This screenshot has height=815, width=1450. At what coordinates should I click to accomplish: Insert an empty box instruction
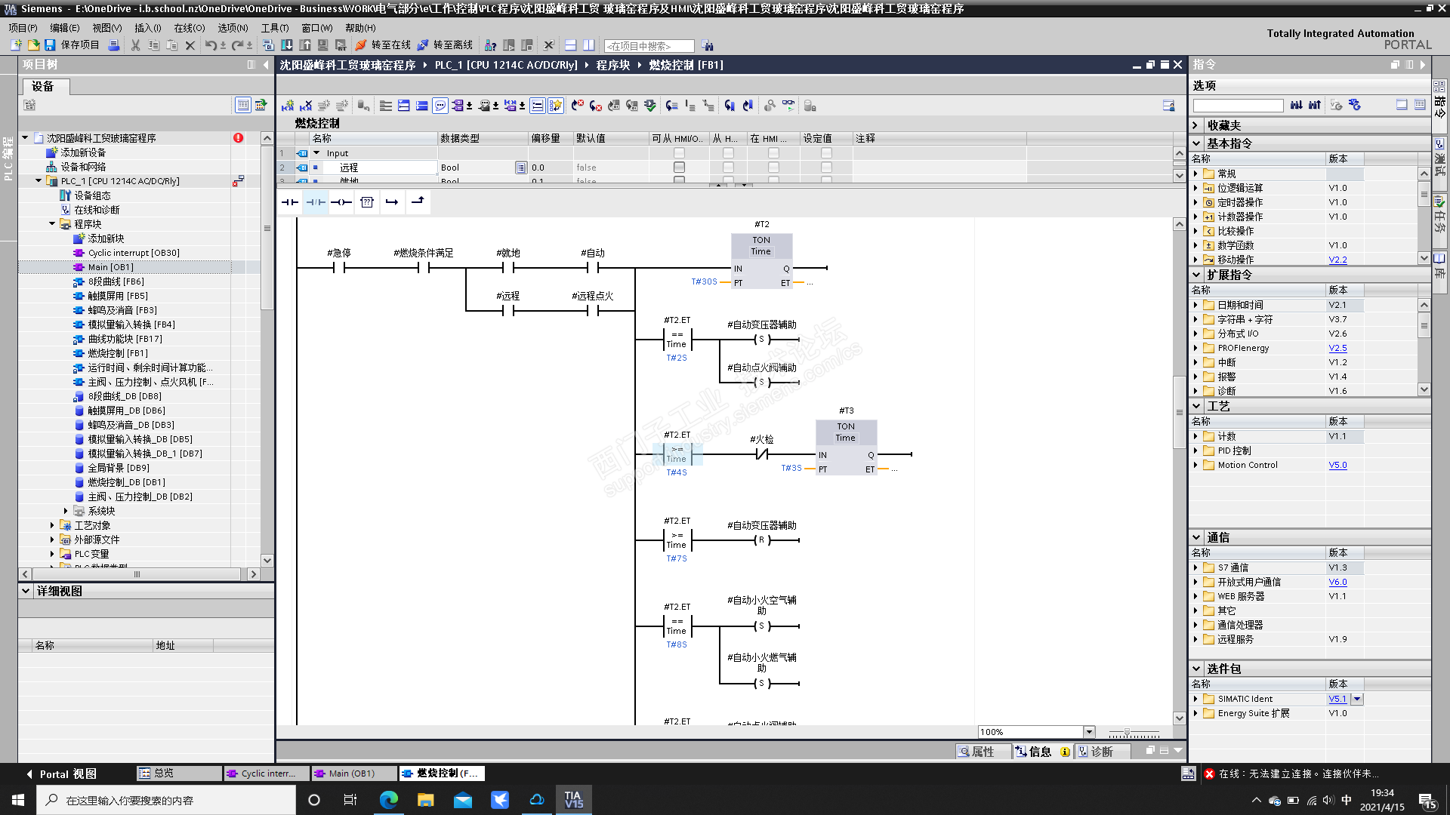tap(367, 202)
